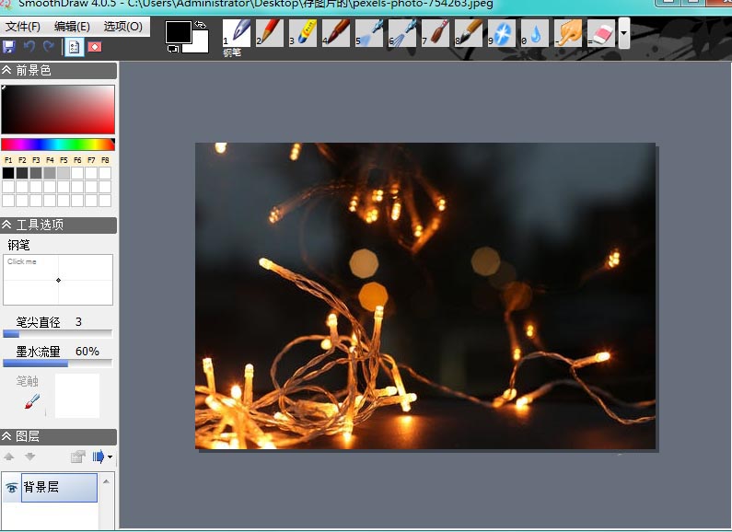Select the red pencil tool numbered 2
Screen dimensions: 732x532
270,32
